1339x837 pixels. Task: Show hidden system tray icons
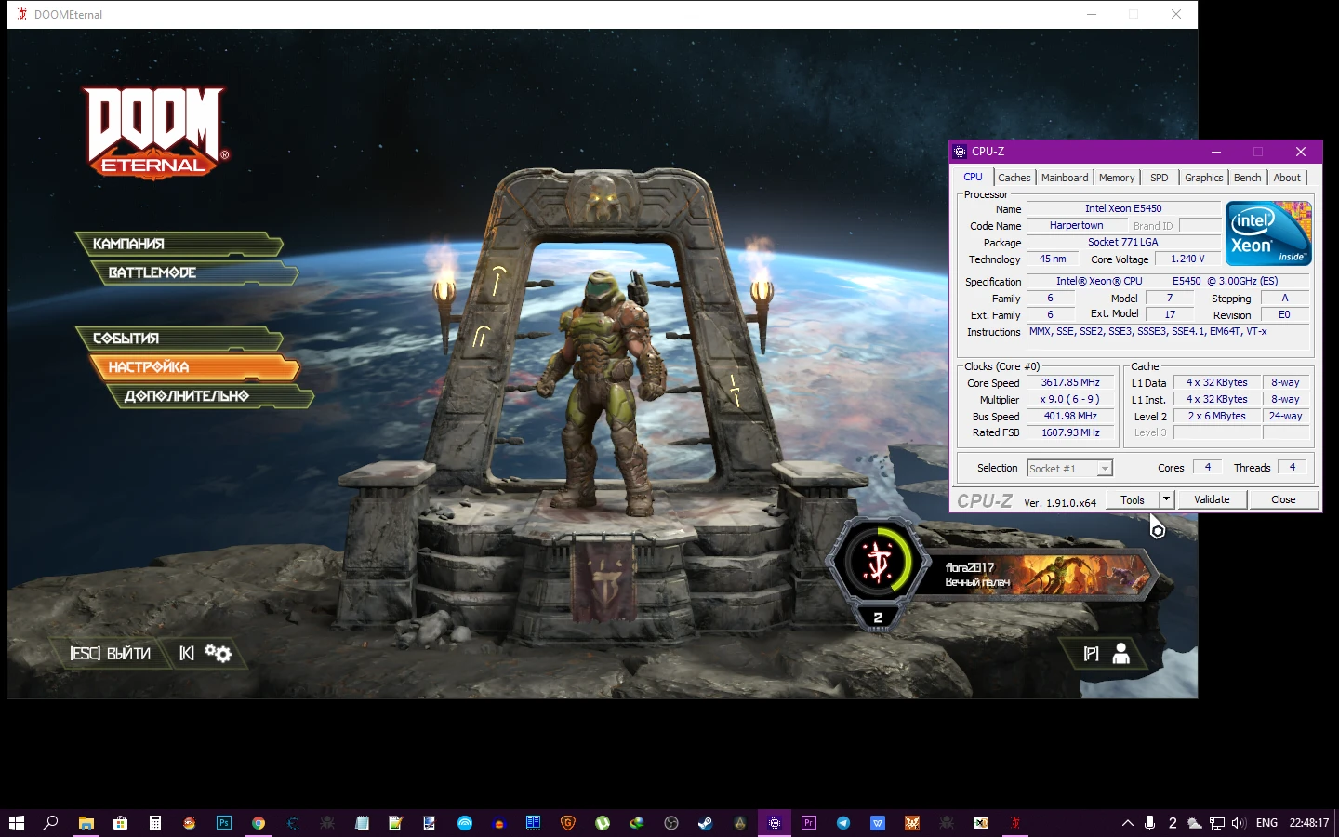[x=1127, y=823]
